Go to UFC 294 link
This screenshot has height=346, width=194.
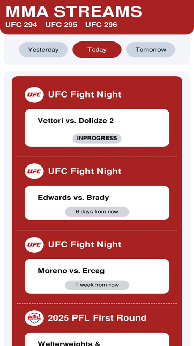coord(21,25)
